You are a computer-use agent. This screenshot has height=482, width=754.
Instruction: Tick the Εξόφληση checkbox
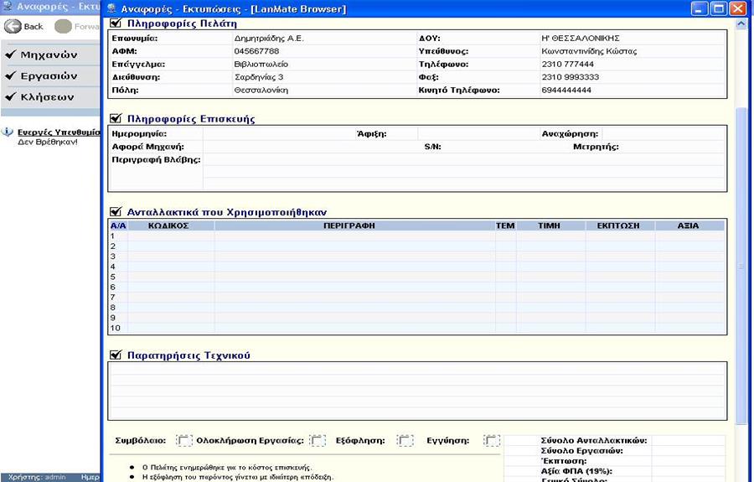pyautogui.click(x=405, y=440)
